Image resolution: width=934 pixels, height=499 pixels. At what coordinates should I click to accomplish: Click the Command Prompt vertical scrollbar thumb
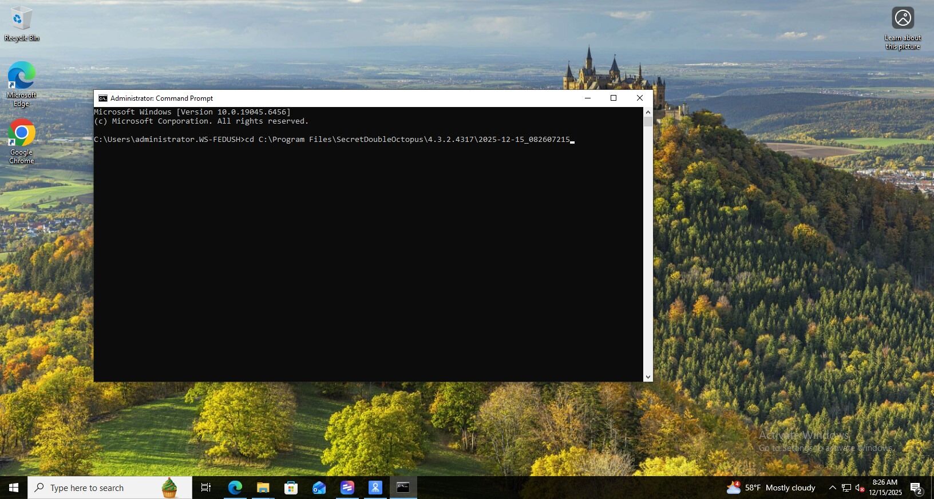[x=648, y=122]
